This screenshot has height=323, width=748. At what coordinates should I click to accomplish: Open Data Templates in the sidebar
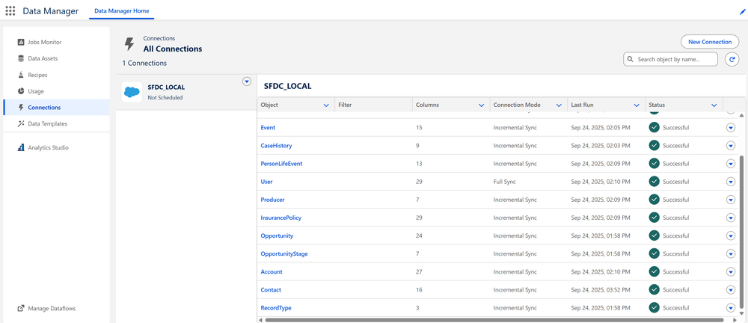pyautogui.click(x=47, y=124)
